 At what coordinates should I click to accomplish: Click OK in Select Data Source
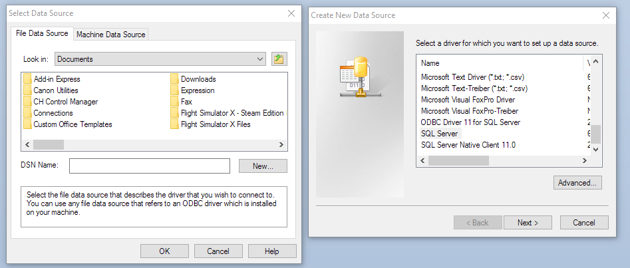coord(164,251)
